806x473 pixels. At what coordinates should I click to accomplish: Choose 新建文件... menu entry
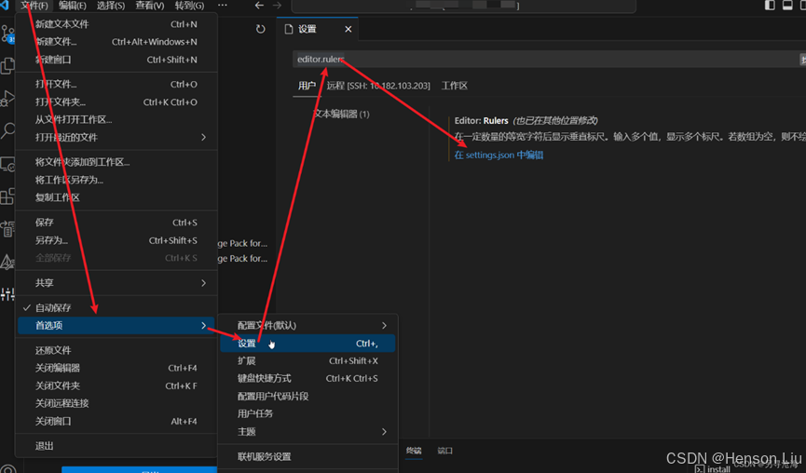coord(116,42)
